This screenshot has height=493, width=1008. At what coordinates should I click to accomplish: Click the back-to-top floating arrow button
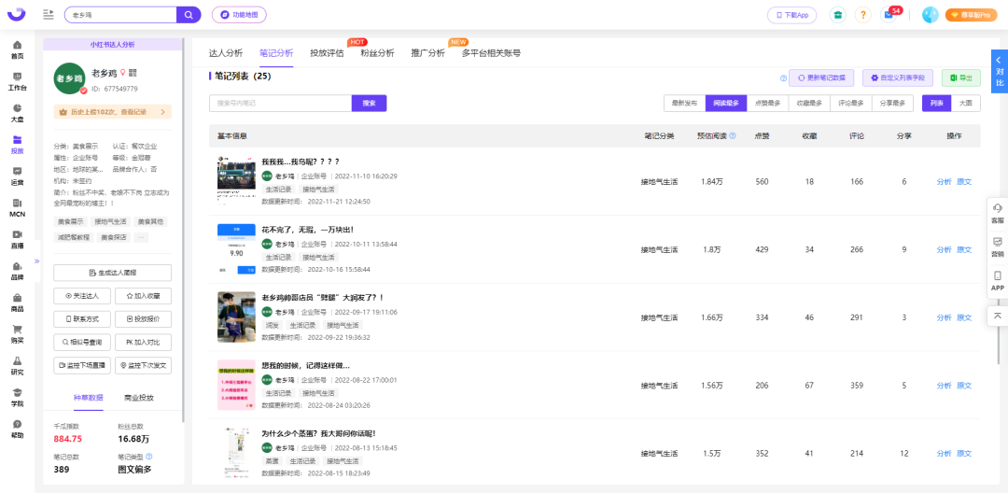pos(998,316)
